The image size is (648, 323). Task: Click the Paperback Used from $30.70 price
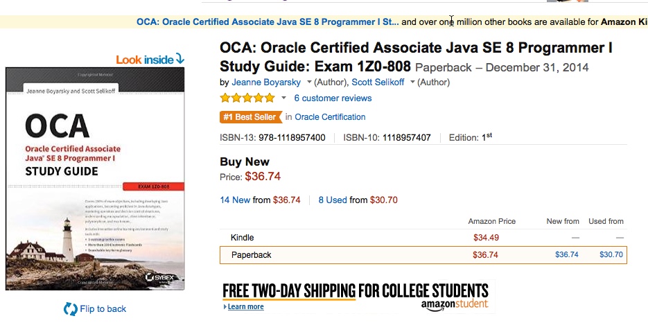click(x=611, y=255)
